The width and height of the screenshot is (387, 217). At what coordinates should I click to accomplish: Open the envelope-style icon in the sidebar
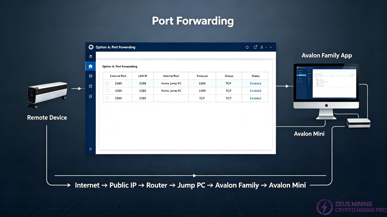[x=91, y=76]
